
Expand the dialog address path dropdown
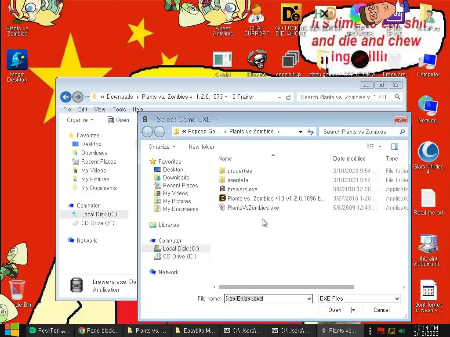(x=301, y=132)
